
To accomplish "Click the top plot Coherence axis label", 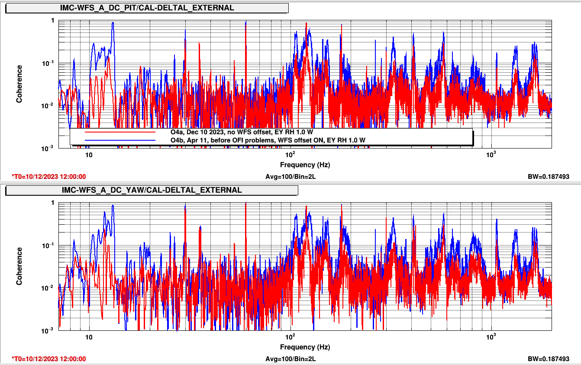I will coord(19,84).
